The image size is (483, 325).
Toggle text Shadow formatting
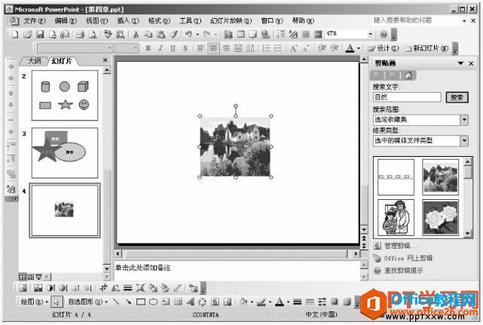pos(185,48)
